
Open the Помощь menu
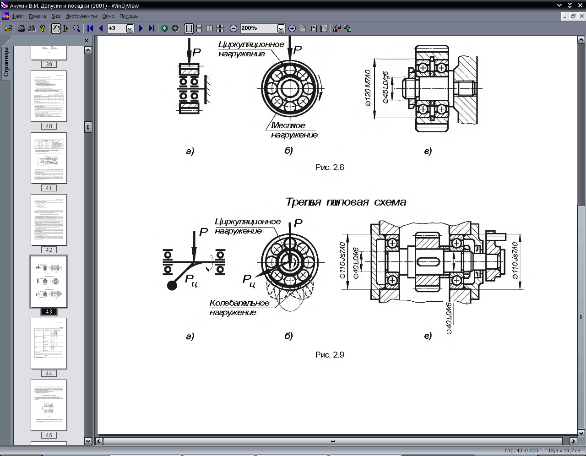[129, 16]
